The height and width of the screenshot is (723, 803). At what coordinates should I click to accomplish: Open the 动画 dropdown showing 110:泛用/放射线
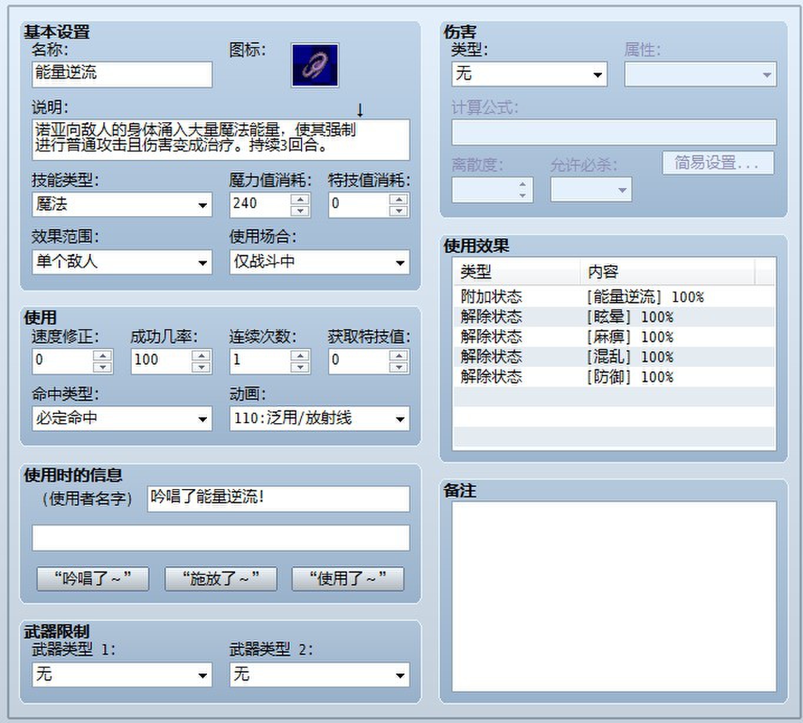click(320, 419)
